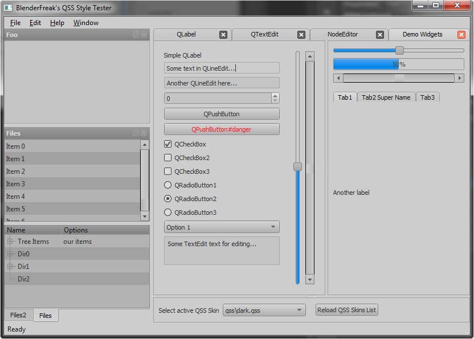The image size is (474, 339).
Task: Uncheck the QCheckBox checkbox
Action: tap(167, 144)
